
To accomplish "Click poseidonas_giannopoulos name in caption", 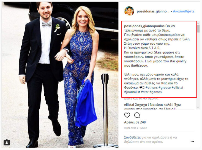I will coord(144,26).
